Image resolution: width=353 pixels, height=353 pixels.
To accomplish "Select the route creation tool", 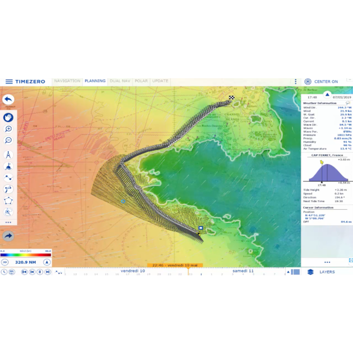I will 8,178.
